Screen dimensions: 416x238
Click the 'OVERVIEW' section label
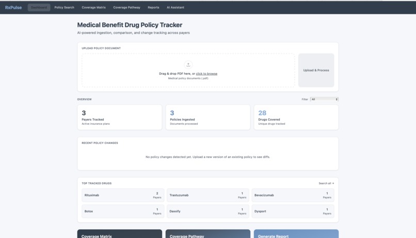click(84, 99)
